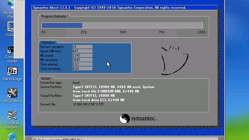Click the source file path E:\BACKUP.GHO line
The height and width of the screenshot is (140, 249).
click(x=106, y=91)
